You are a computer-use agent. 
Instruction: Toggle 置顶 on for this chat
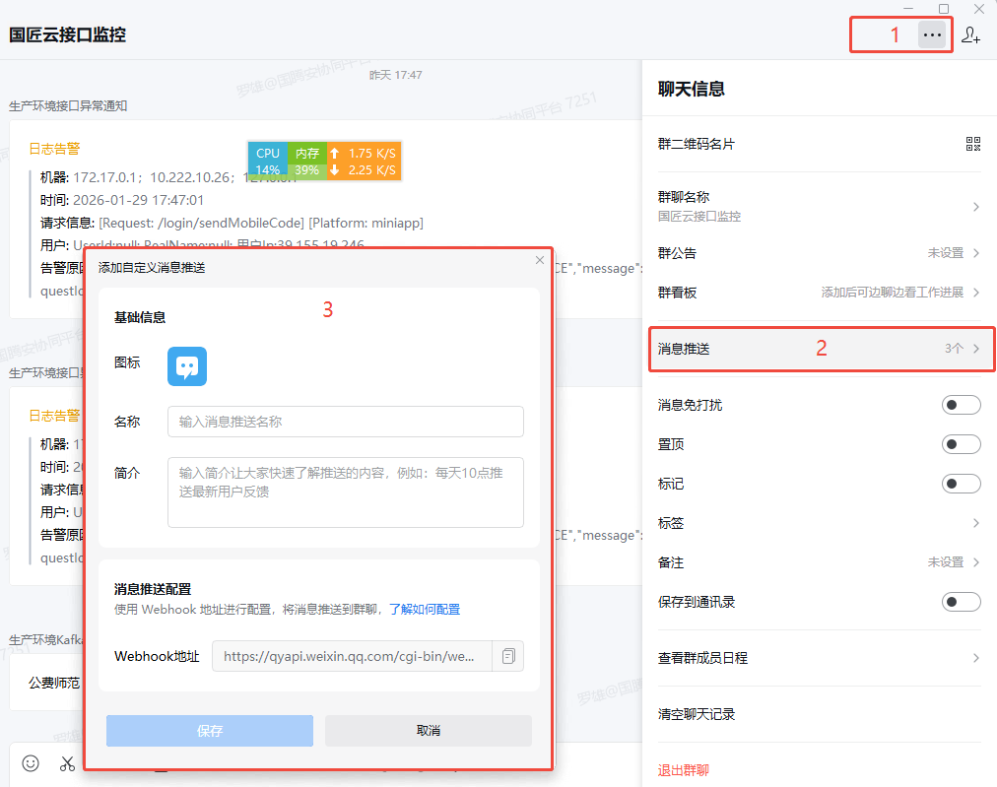[x=961, y=444]
